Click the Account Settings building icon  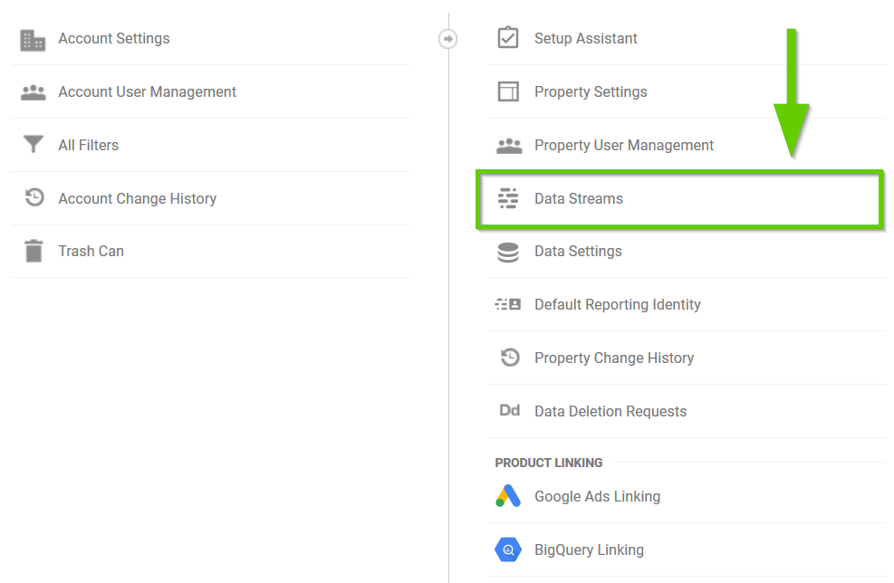34,39
